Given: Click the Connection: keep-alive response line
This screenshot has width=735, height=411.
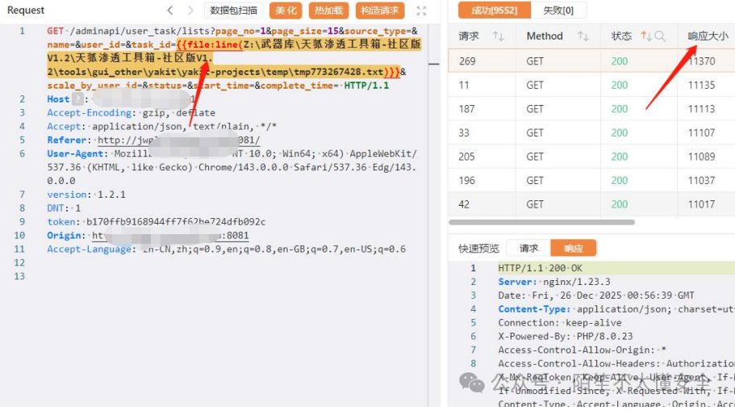Looking at the screenshot, I should (560, 322).
